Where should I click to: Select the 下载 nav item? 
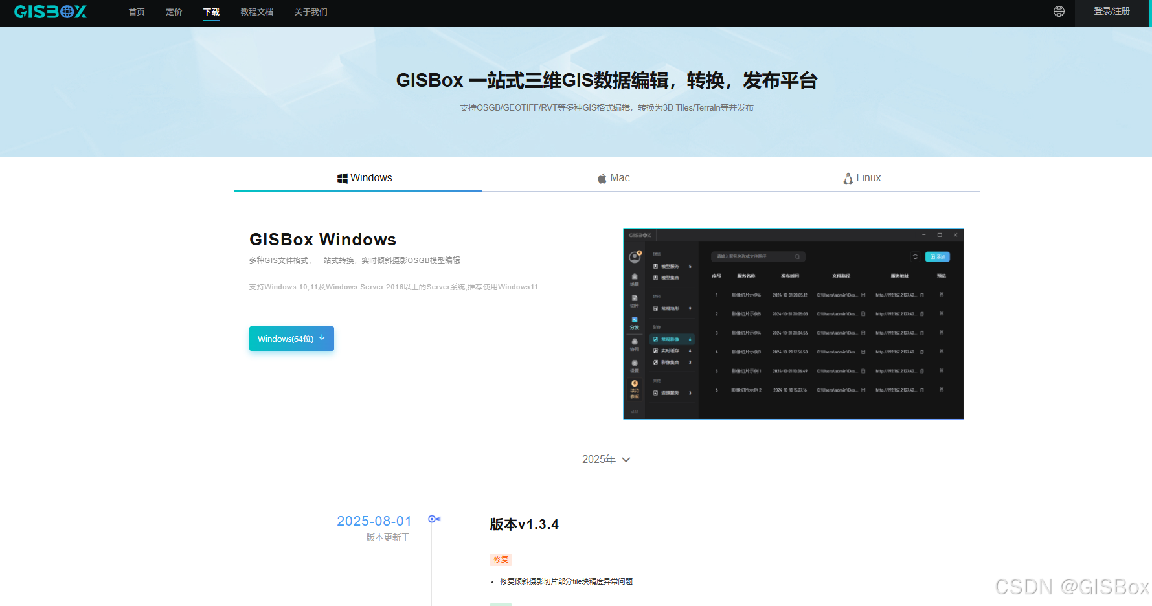(211, 12)
